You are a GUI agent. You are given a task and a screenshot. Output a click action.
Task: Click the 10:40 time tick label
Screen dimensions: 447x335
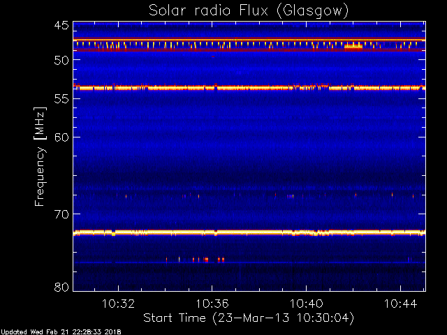pos(307,304)
